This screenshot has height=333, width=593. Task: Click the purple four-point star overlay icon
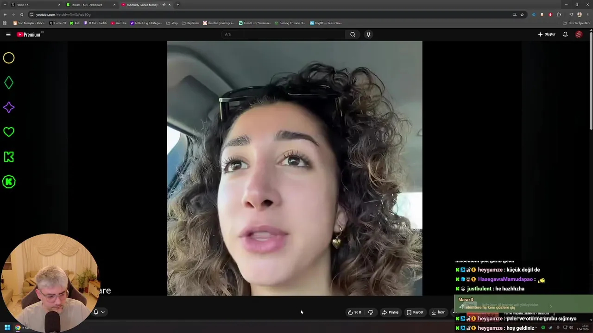tap(9, 107)
